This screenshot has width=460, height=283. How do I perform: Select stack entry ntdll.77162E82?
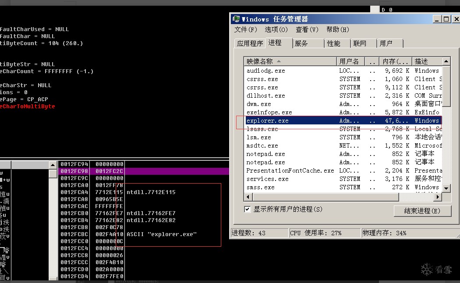point(151,220)
